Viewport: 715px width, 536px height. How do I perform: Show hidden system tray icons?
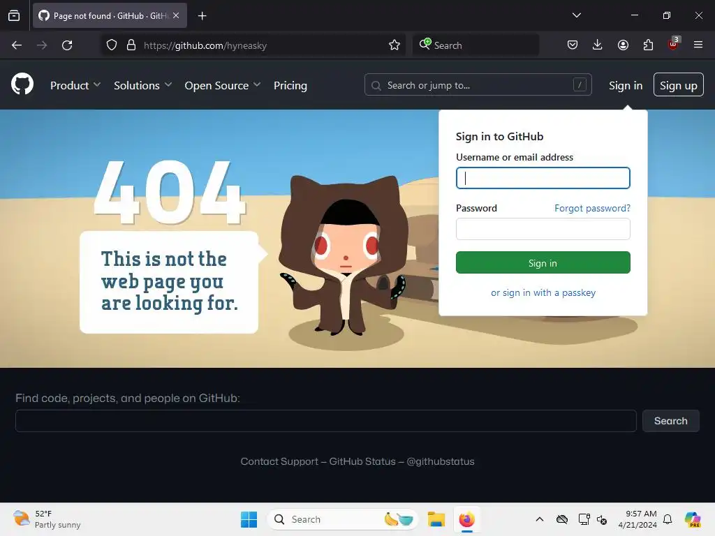click(540, 519)
